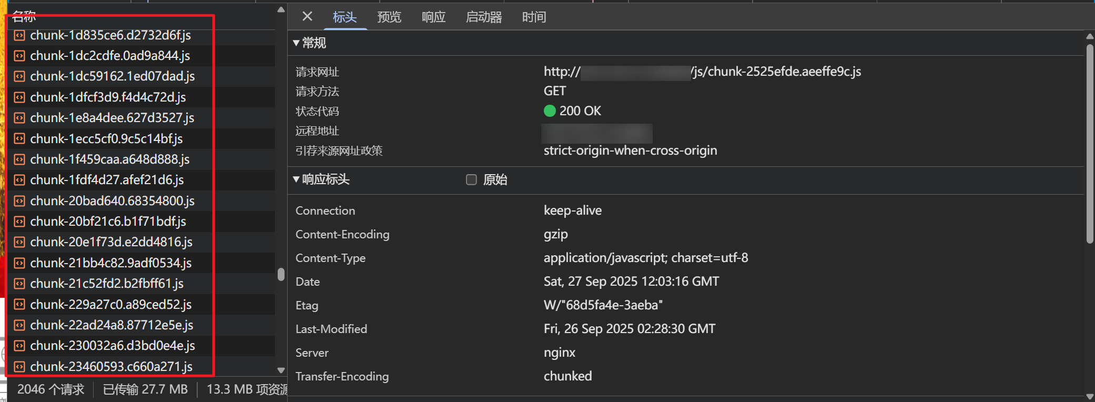1095x402 pixels.
Task: Click the file icon for chunk-1f459caa.a648d888.js
Action: coord(19,159)
